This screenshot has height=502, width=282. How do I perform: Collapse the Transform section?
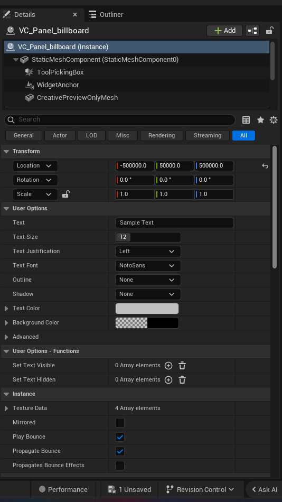[x=6, y=152]
